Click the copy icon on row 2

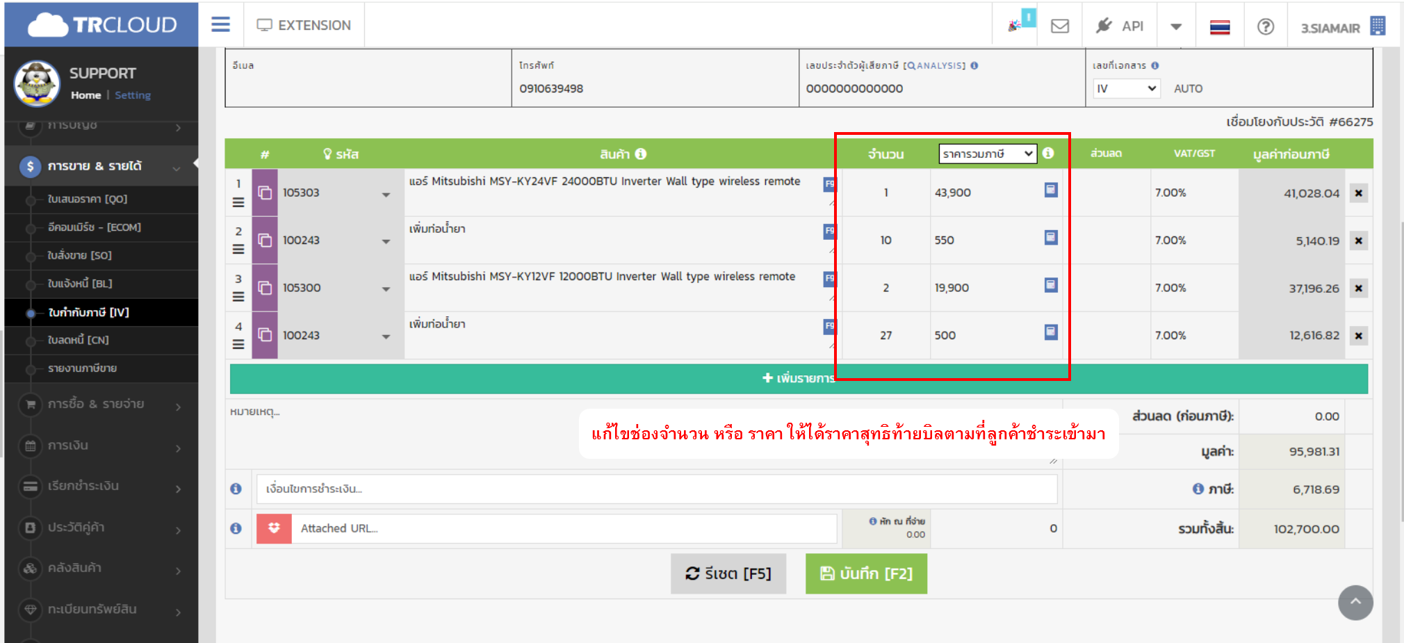click(265, 241)
